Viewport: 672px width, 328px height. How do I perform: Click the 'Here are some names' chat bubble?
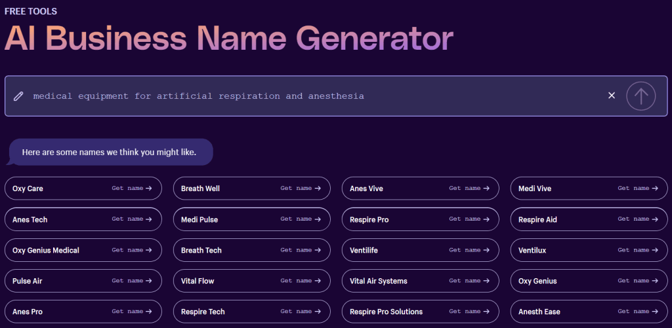pos(110,152)
